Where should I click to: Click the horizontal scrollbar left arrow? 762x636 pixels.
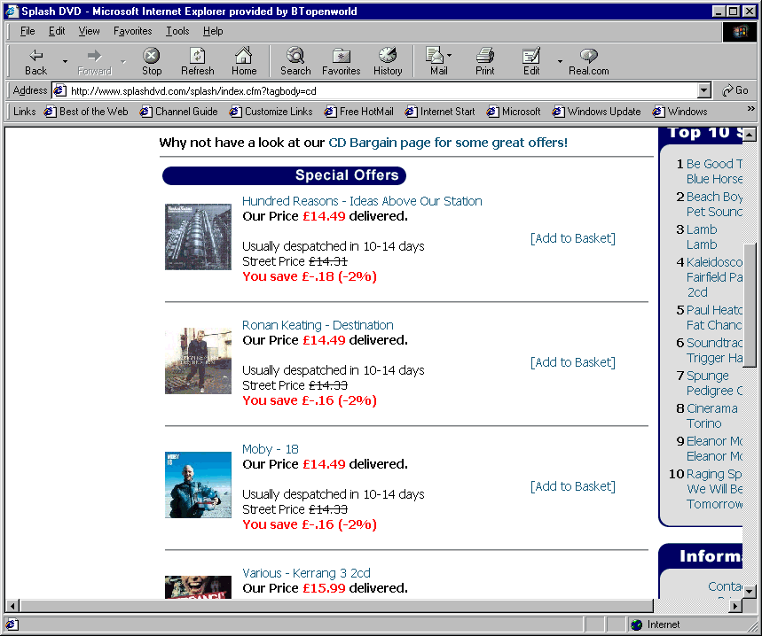click(x=12, y=605)
